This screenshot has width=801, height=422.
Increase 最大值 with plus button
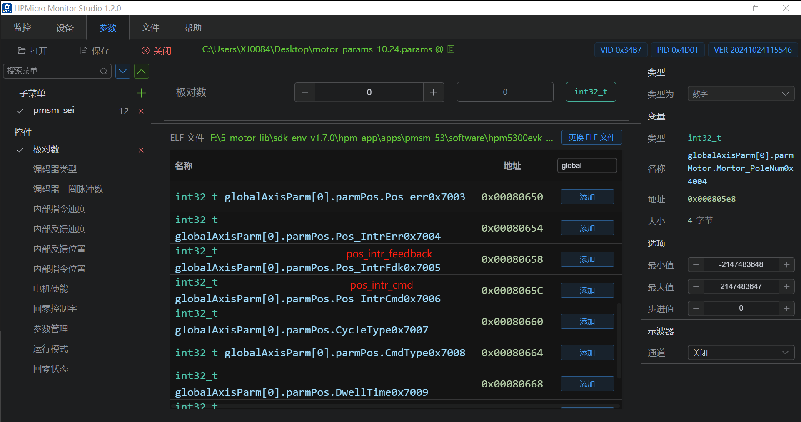click(787, 286)
